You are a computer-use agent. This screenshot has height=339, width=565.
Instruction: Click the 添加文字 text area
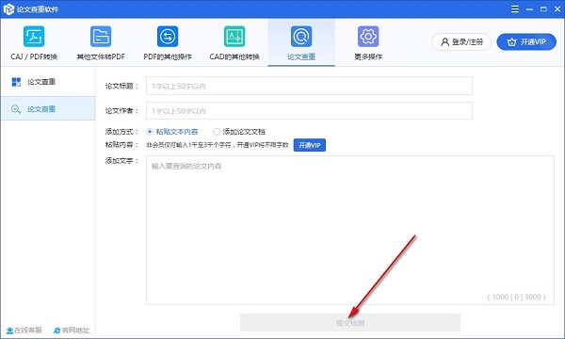tap(350, 230)
